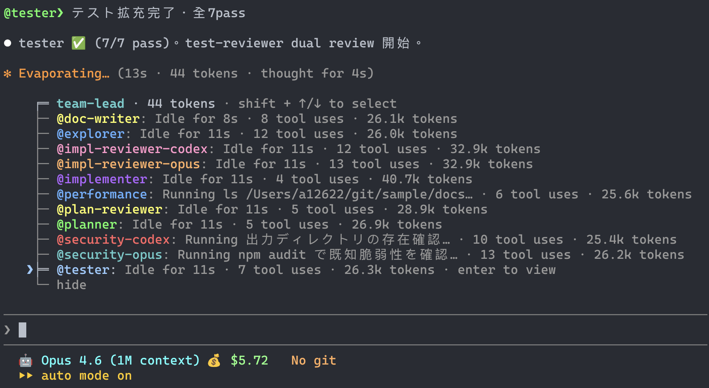Toggle the auto mode on indicator

[x=86, y=376]
